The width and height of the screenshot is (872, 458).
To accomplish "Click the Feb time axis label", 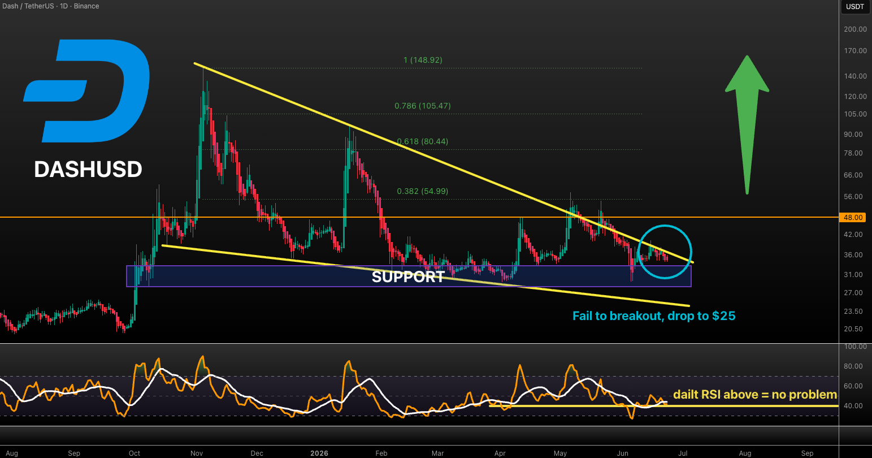I will point(381,453).
